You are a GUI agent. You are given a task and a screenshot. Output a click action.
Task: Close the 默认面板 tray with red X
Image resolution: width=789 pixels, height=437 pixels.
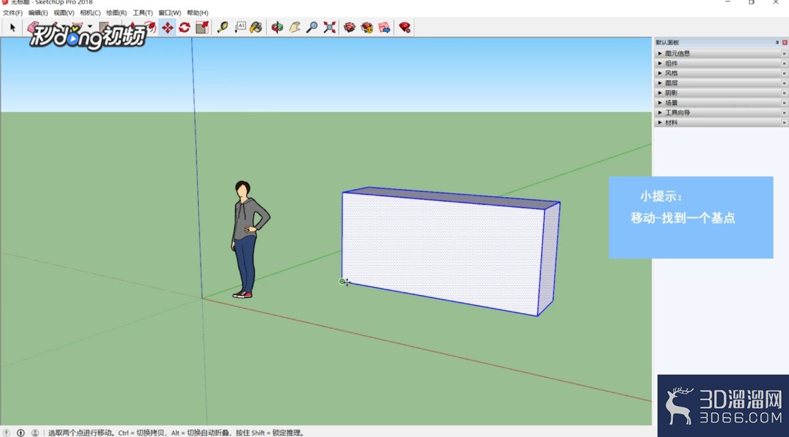[784, 43]
